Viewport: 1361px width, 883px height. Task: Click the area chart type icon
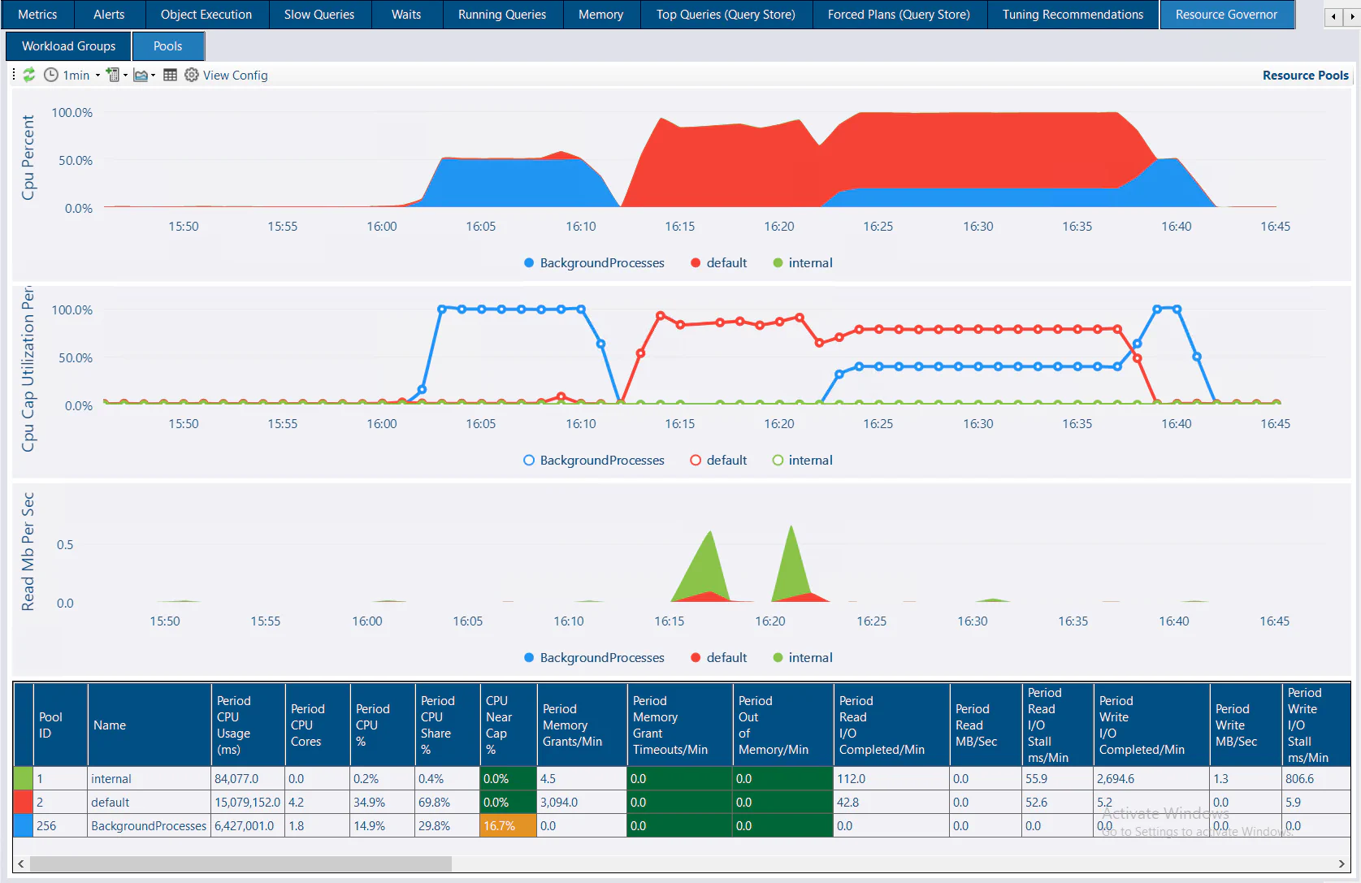tap(141, 75)
